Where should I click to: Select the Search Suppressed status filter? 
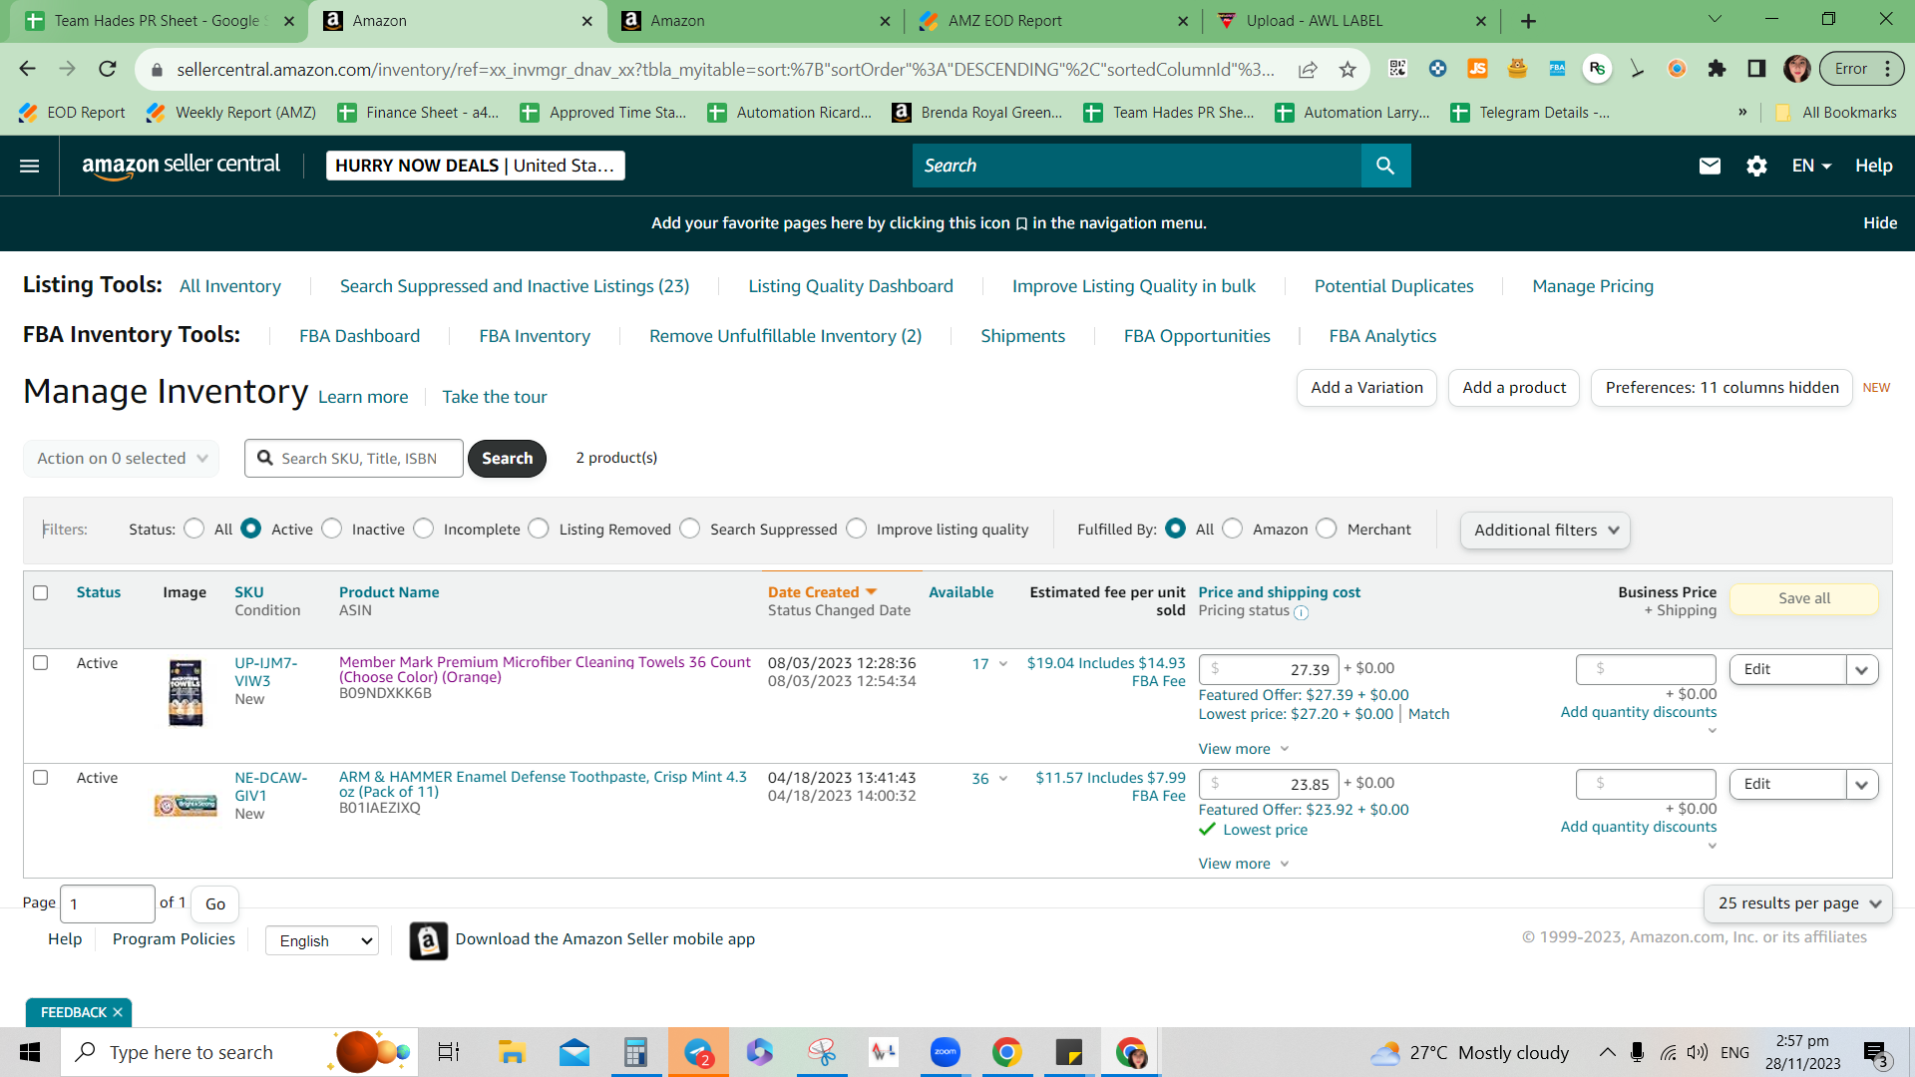[x=690, y=529]
